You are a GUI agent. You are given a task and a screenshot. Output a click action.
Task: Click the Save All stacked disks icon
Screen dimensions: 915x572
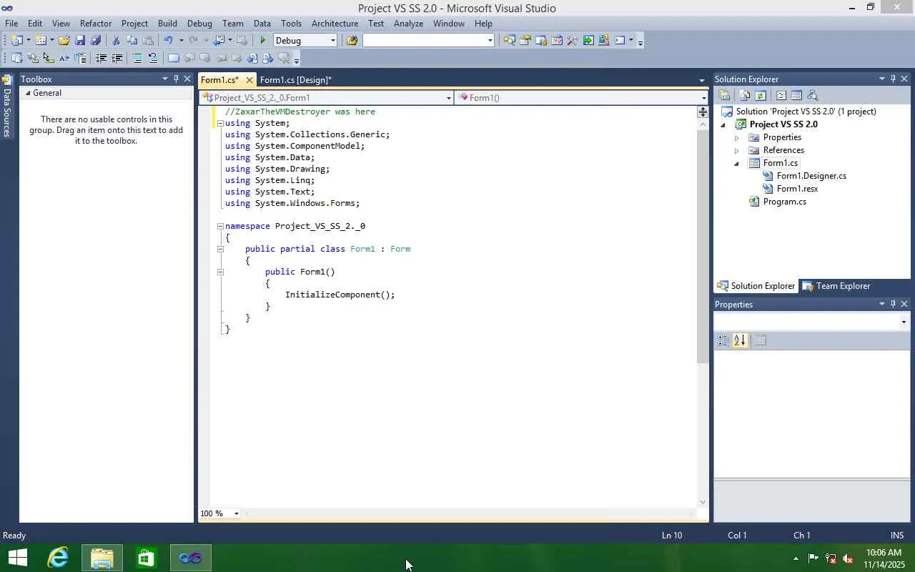coord(96,40)
